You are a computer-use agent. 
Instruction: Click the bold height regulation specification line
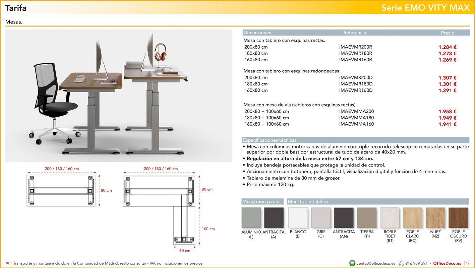310,159
